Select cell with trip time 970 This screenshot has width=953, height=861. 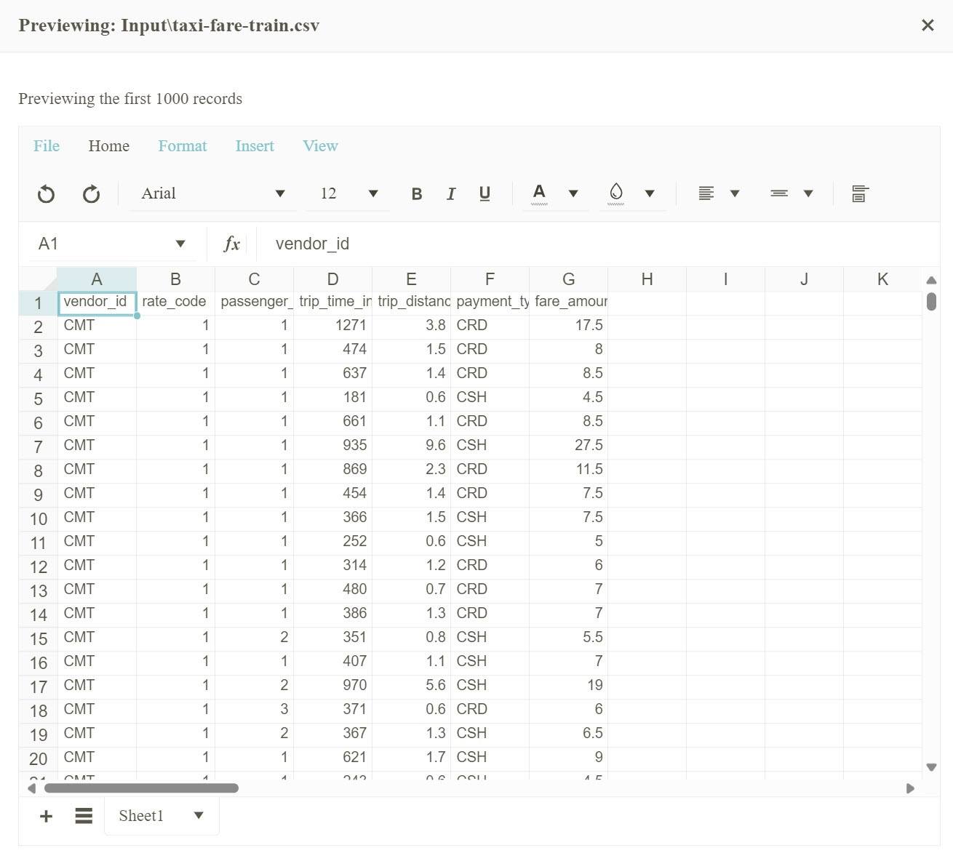pos(332,686)
